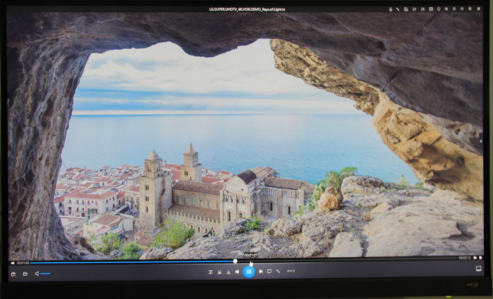Click the download icon in control bar

(228, 272)
